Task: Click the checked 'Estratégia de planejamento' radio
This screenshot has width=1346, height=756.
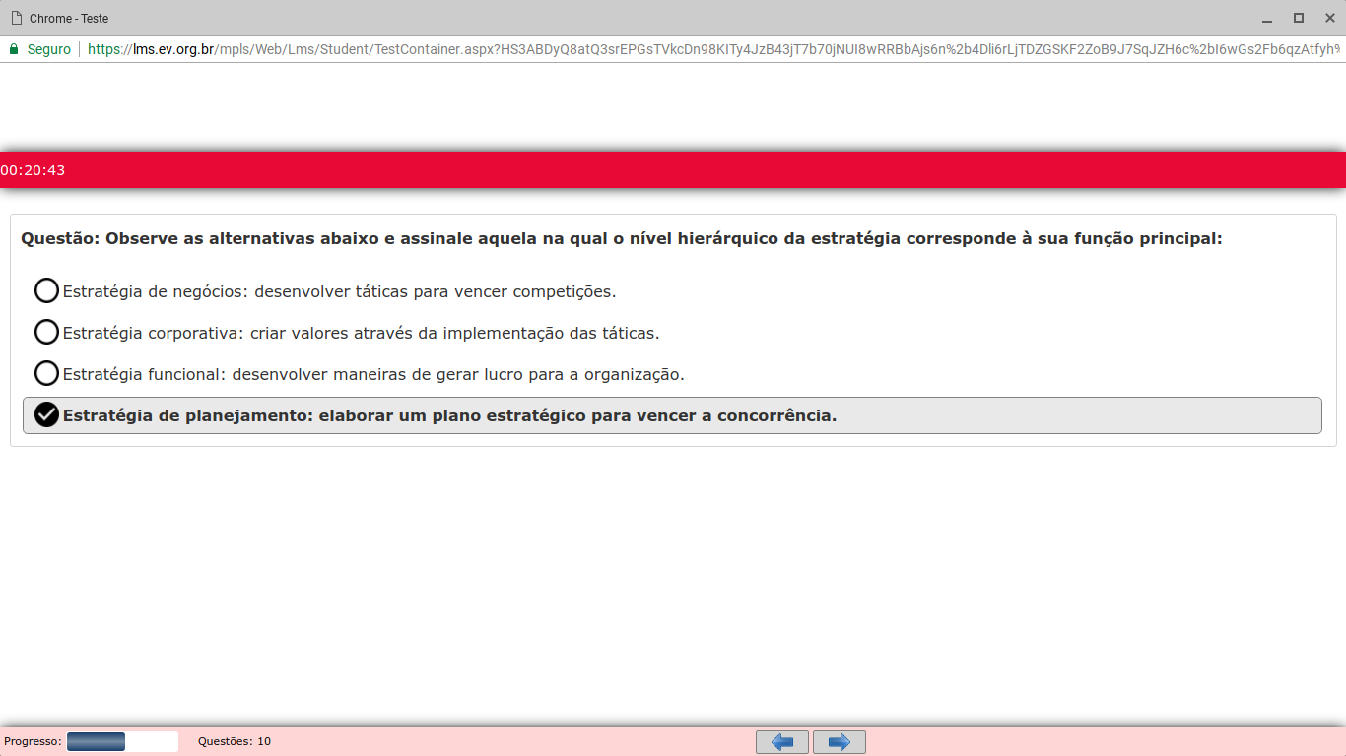Action: (46, 414)
